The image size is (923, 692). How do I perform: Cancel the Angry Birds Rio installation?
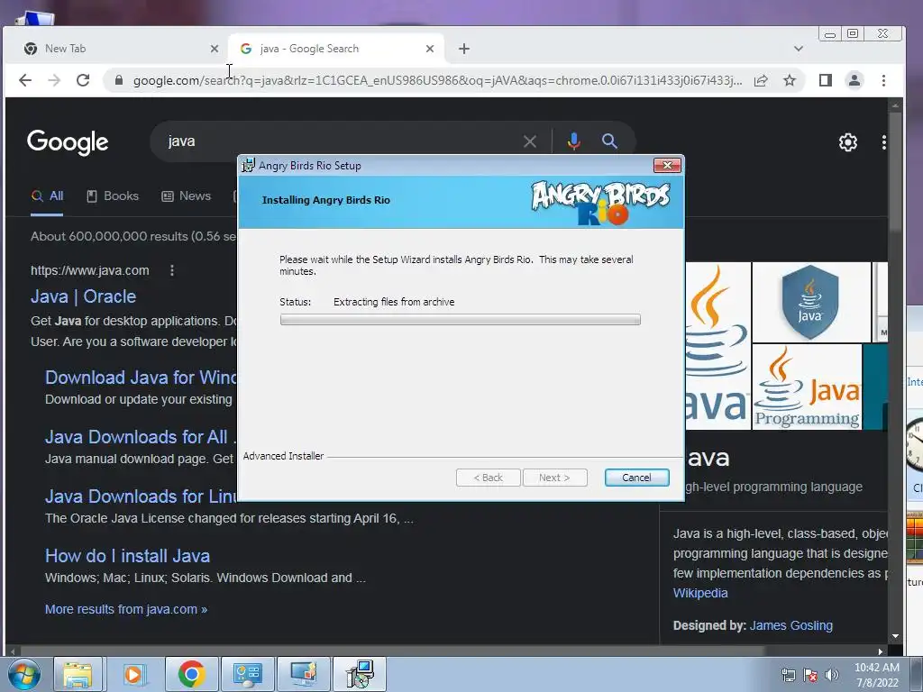636,478
